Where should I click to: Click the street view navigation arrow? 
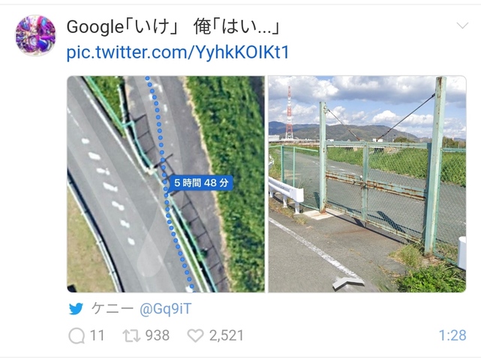[348, 283]
